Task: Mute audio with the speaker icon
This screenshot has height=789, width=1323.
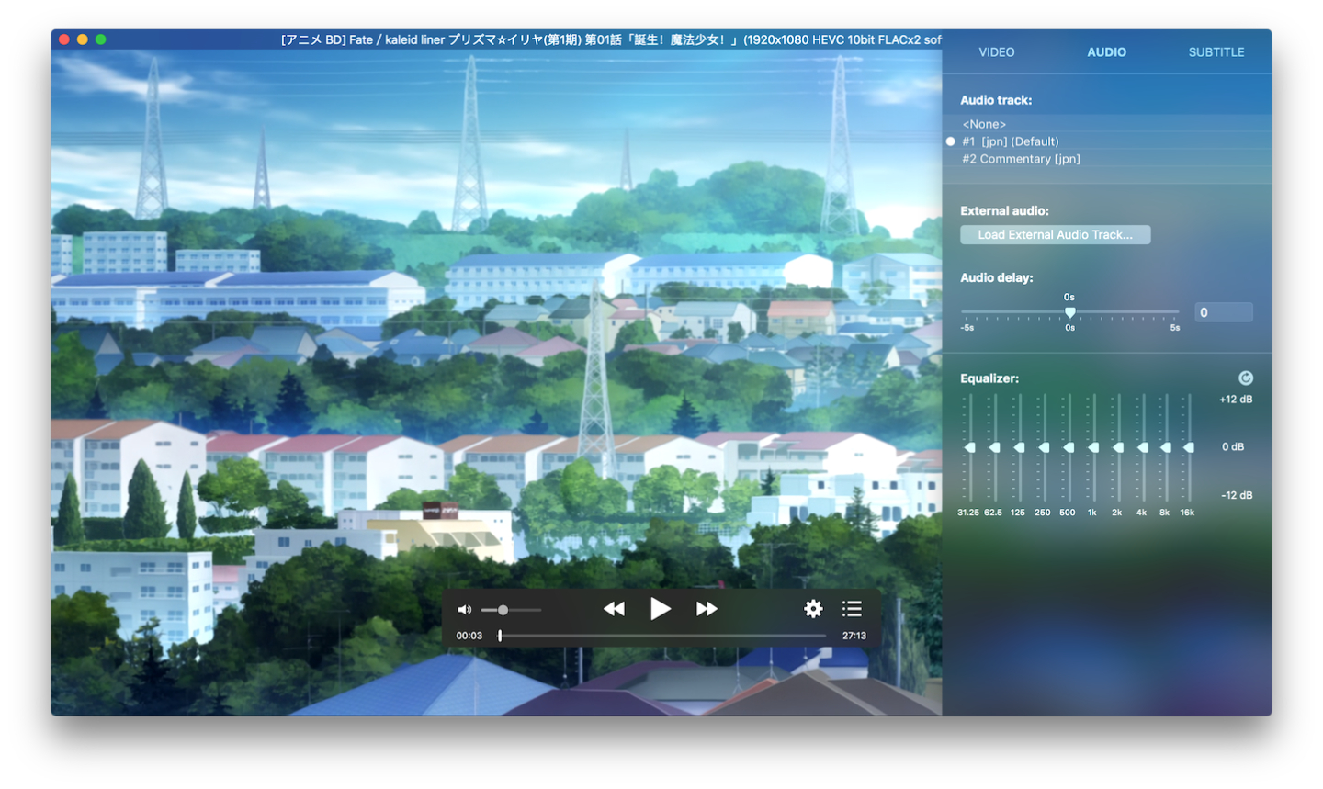Action: tap(464, 610)
